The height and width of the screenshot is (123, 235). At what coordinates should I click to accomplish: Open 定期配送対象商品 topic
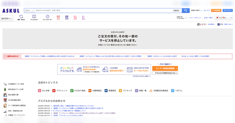[159, 91]
